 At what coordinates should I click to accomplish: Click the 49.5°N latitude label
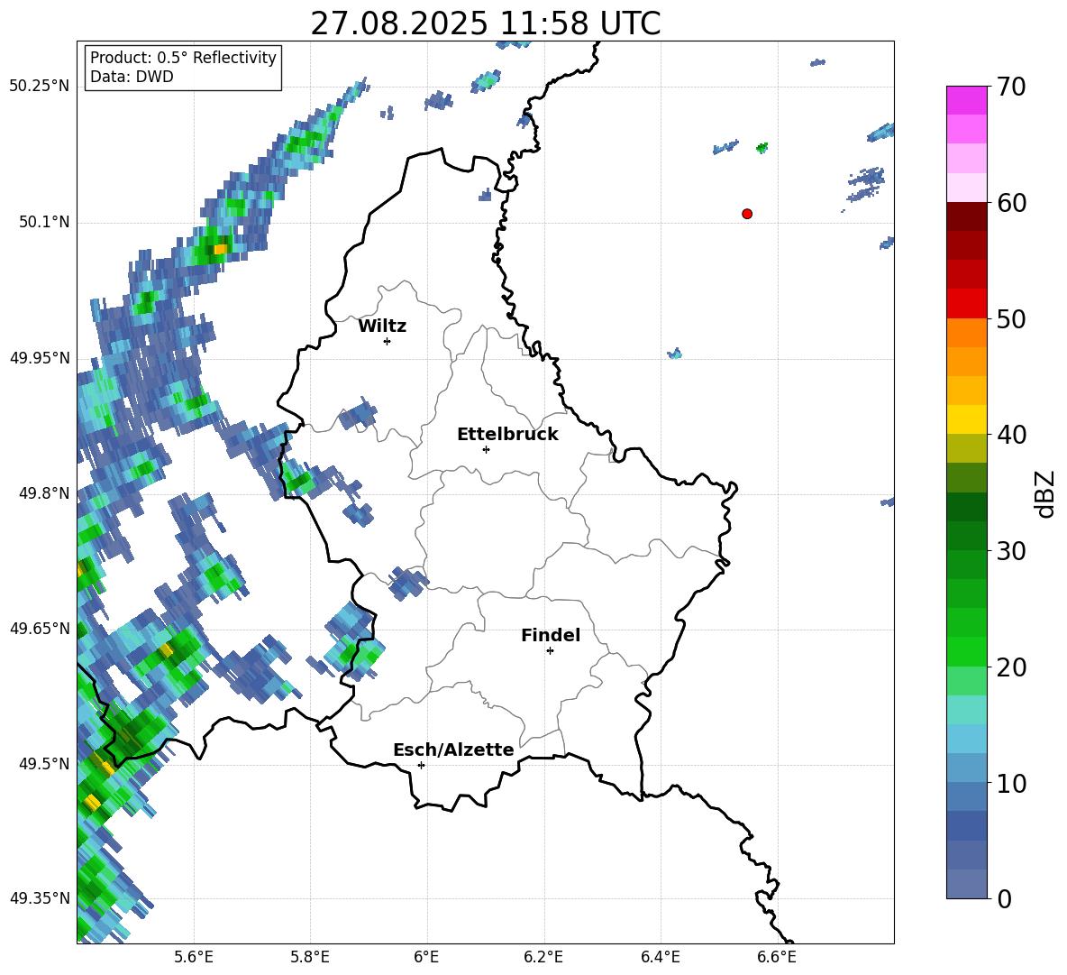tap(43, 764)
